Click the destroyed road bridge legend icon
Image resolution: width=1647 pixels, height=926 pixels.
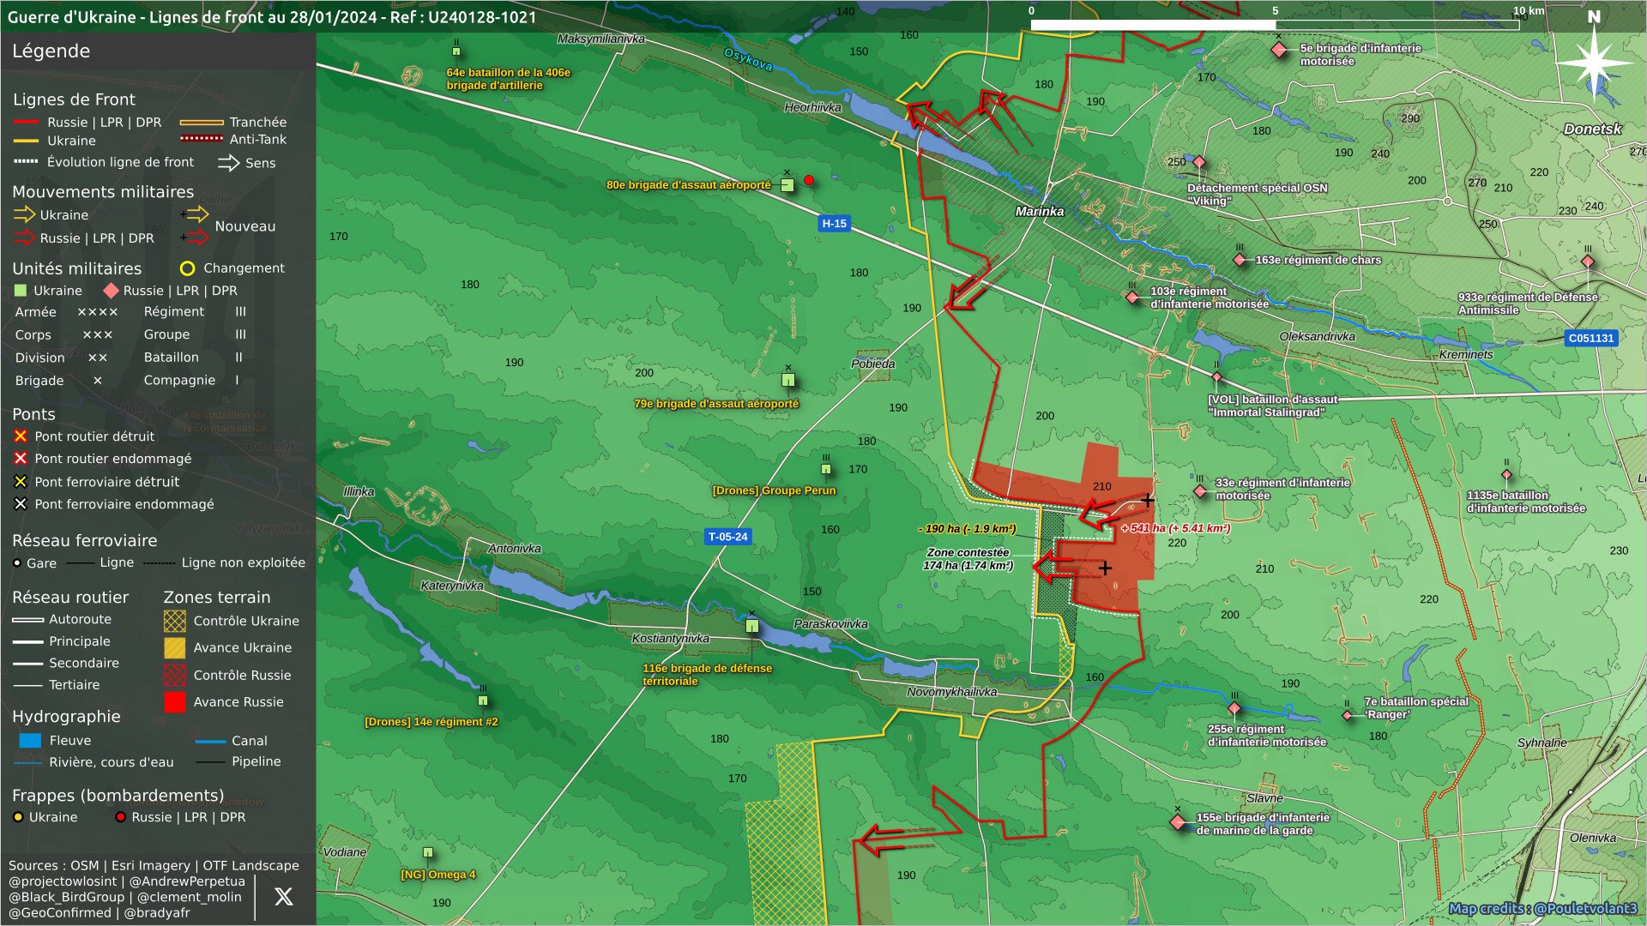point(21,436)
